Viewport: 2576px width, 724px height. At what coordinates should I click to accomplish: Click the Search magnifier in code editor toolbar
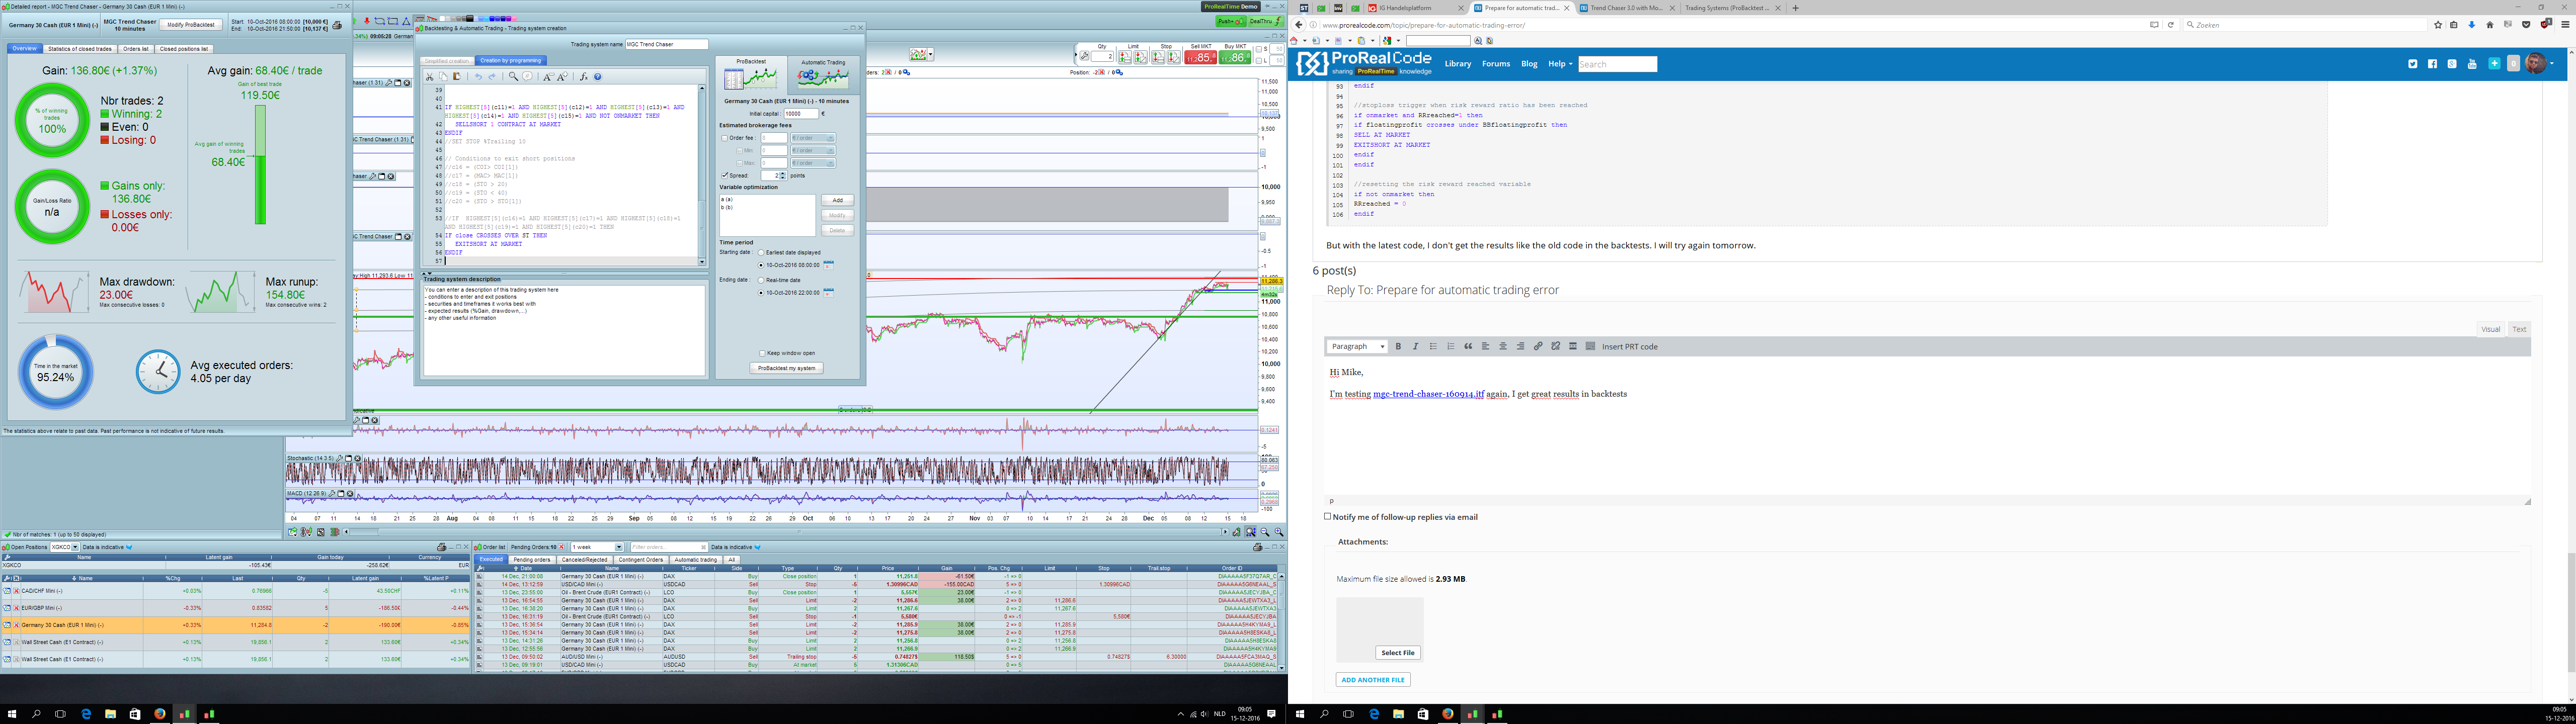point(513,77)
